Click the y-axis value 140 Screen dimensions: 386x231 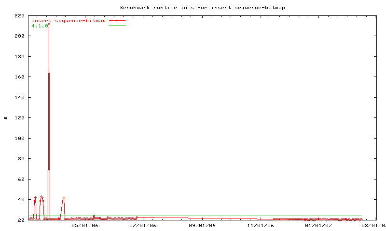[x=20, y=98]
